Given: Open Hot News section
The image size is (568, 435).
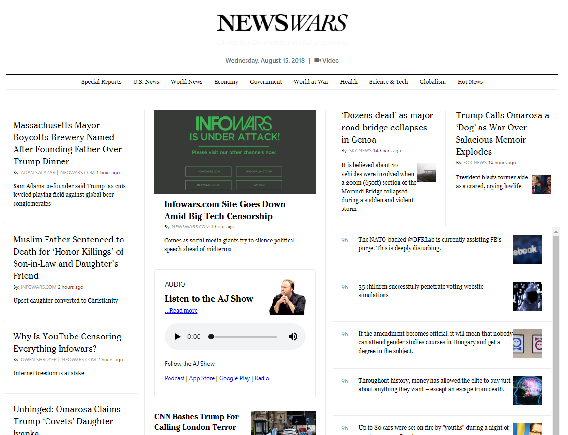Looking at the screenshot, I should [x=470, y=81].
